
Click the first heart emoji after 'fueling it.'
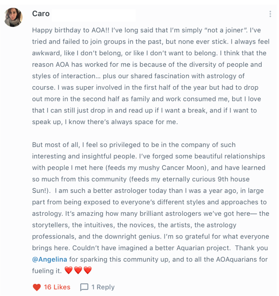pos(68,270)
